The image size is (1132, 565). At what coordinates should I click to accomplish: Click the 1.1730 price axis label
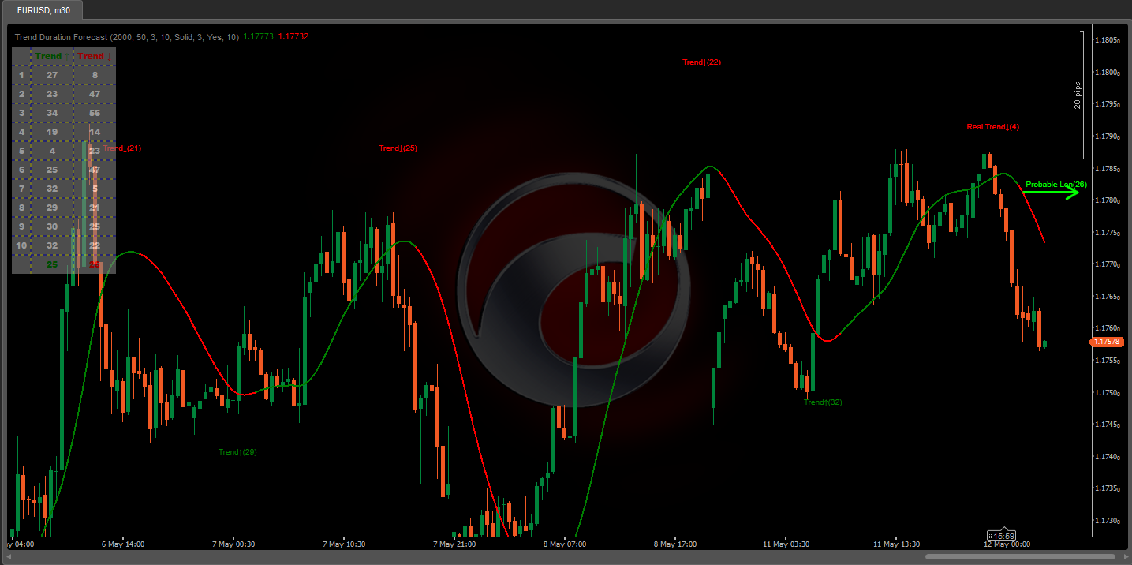pos(1108,521)
